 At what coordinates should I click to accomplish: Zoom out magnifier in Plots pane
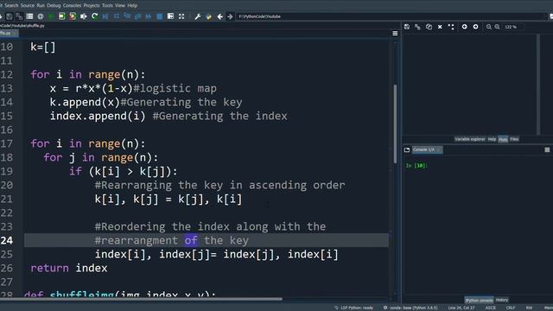tap(489, 27)
